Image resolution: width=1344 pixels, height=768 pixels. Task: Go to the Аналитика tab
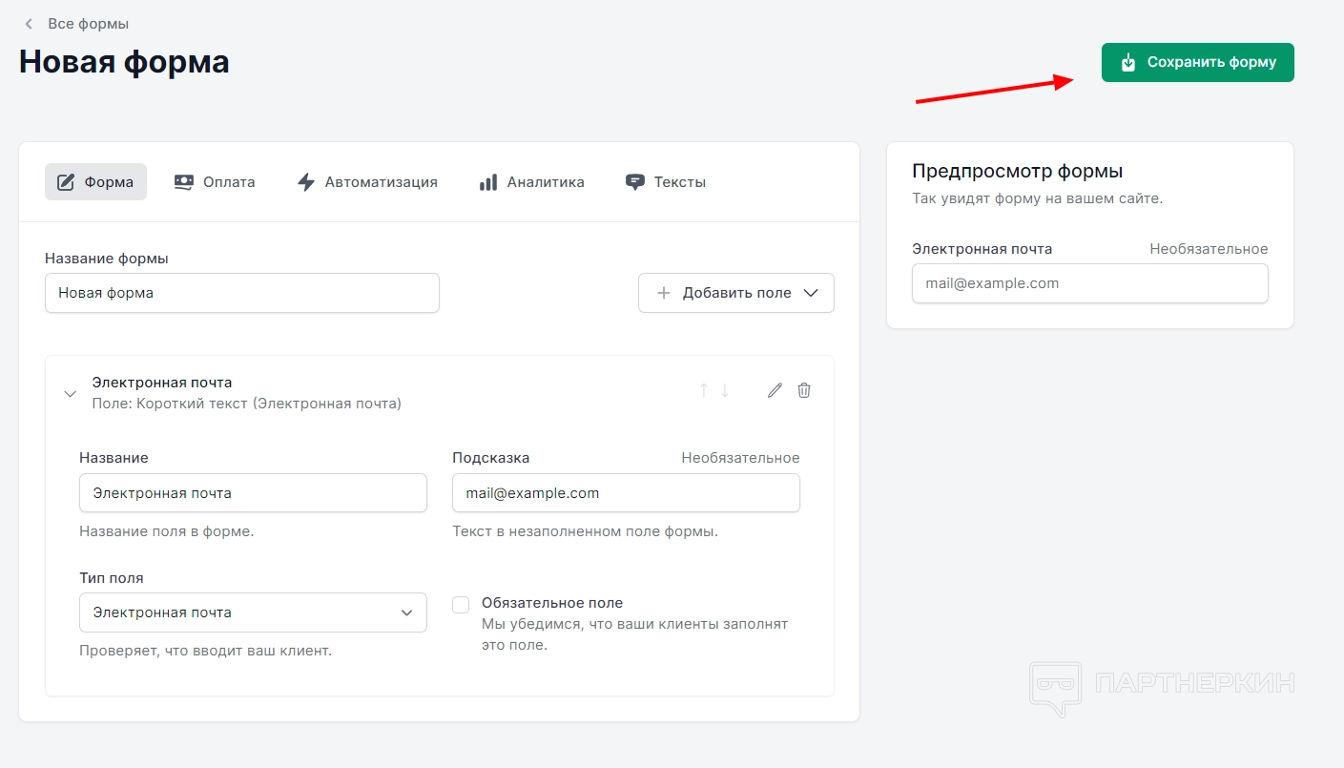(x=531, y=181)
